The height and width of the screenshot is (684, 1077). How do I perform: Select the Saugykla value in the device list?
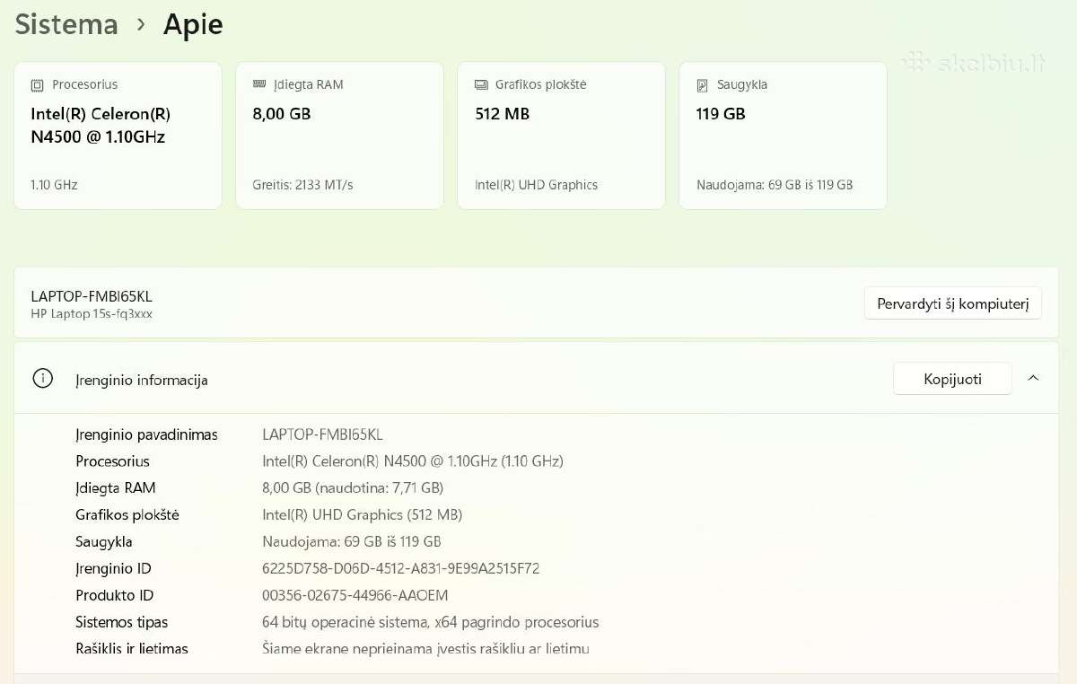(x=352, y=542)
